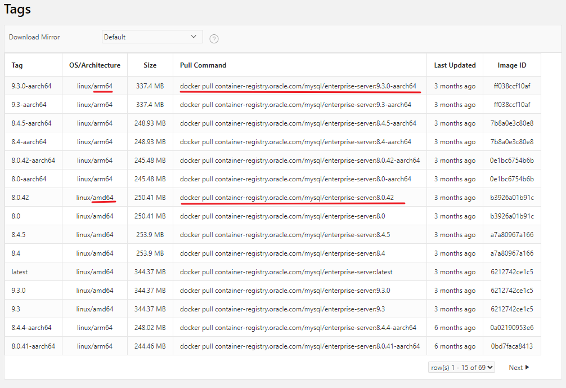The image size is (566, 388).
Task: Click the 245.48 MB size in 8.0.42-aarch64 row
Action: point(150,160)
